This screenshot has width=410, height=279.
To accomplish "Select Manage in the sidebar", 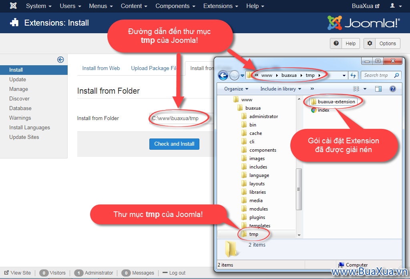I will tap(18, 89).
